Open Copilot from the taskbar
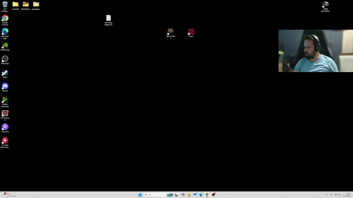Image resolution: width=353 pixels, height=198 pixels. click(183, 195)
